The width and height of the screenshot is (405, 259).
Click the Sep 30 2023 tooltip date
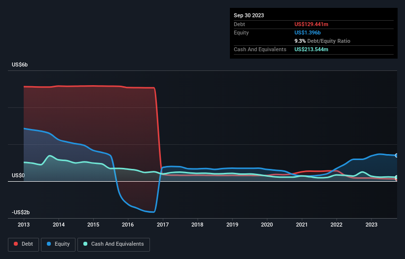[249, 15]
